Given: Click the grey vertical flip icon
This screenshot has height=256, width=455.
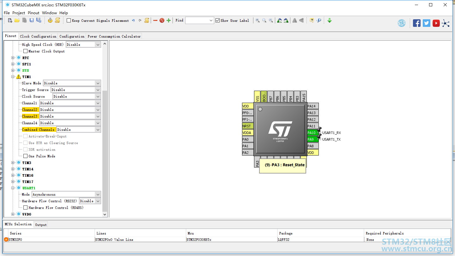Looking at the screenshot, I should click(295, 21).
